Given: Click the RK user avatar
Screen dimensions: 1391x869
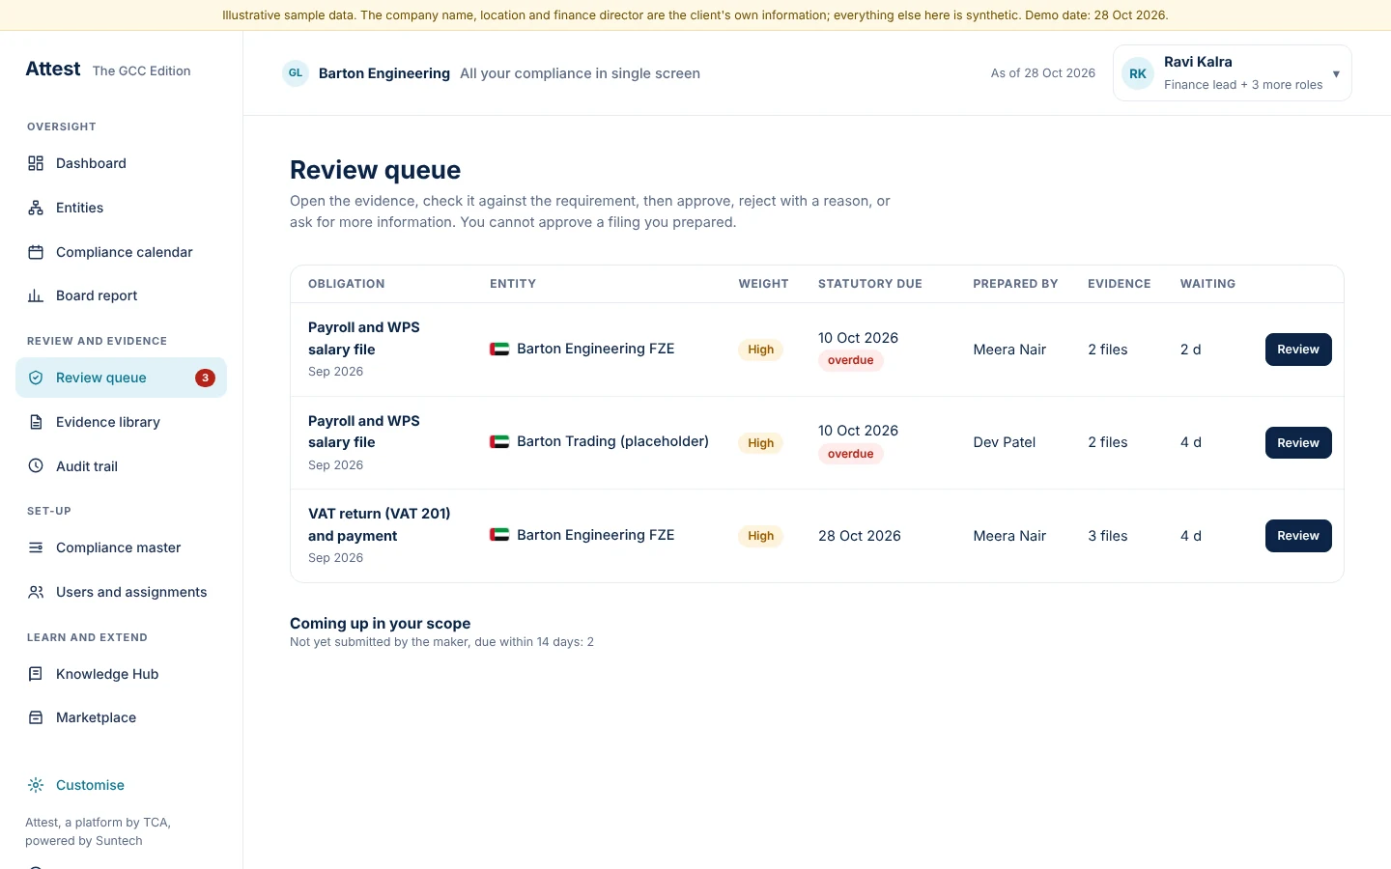Looking at the screenshot, I should coord(1138,73).
